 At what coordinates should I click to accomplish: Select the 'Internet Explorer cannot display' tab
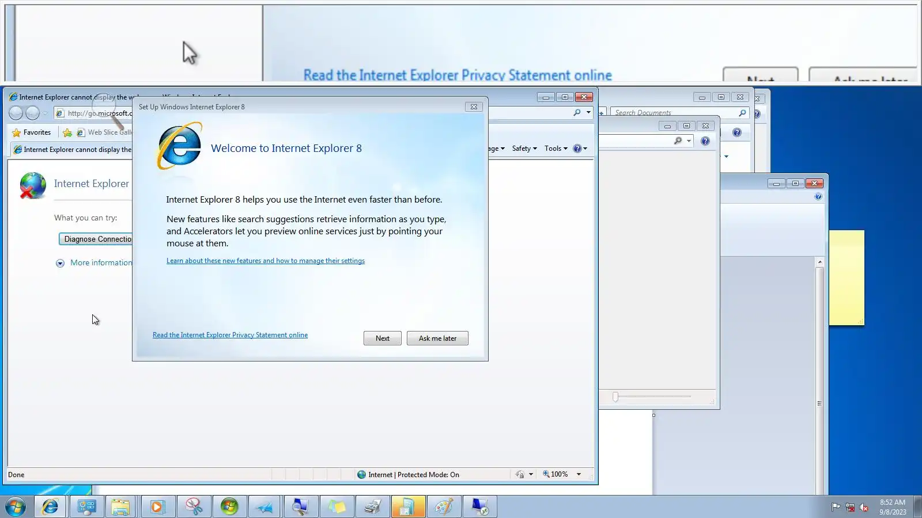(72, 150)
